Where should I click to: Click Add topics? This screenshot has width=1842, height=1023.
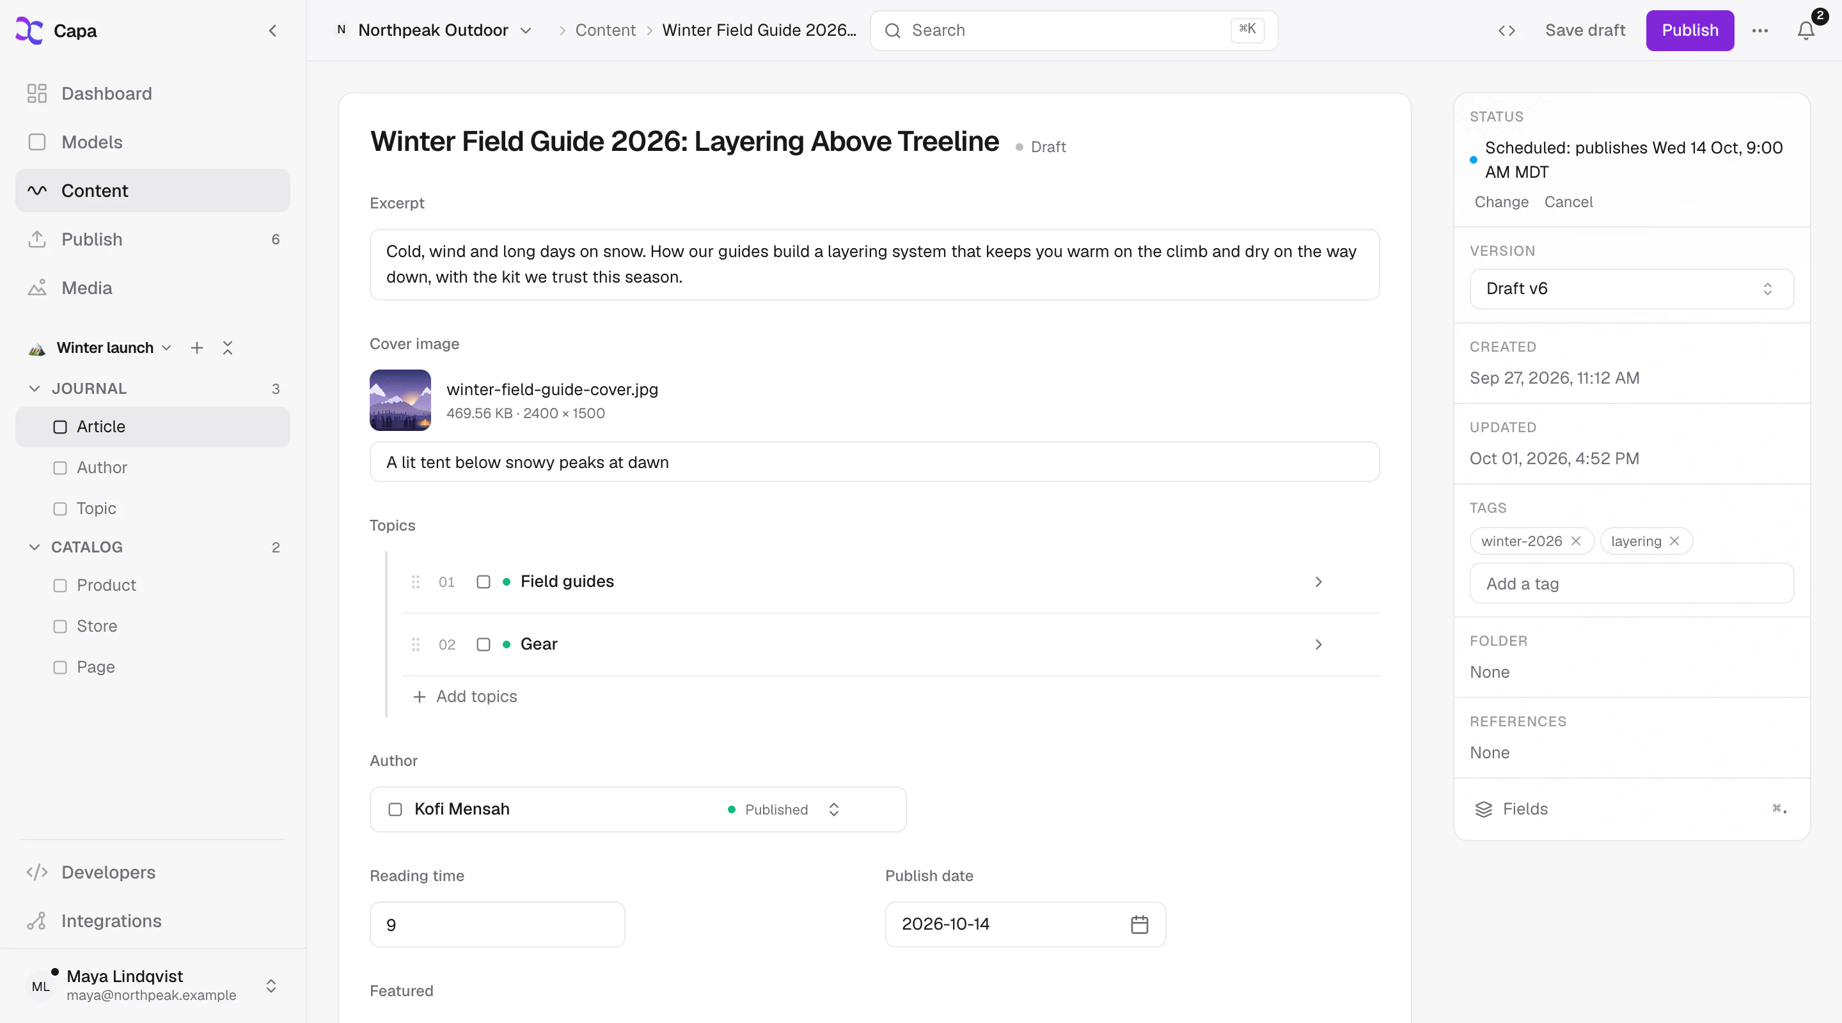pyautogui.click(x=466, y=696)
